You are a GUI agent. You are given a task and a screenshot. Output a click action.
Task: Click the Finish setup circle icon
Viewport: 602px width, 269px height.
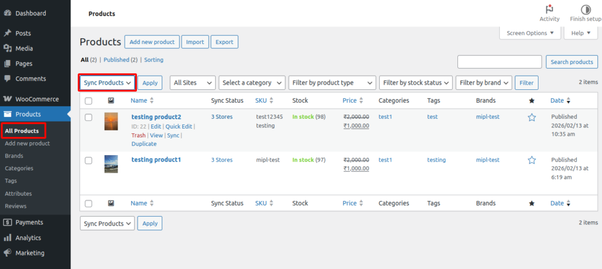(586, 9)
